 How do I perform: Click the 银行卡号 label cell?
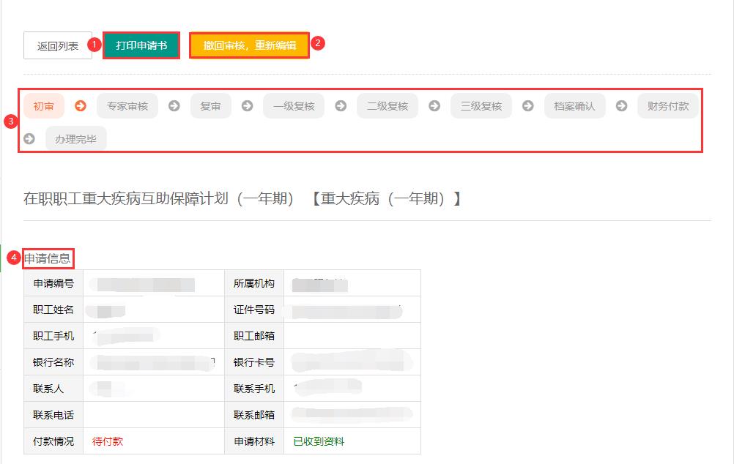click(254, 362)
